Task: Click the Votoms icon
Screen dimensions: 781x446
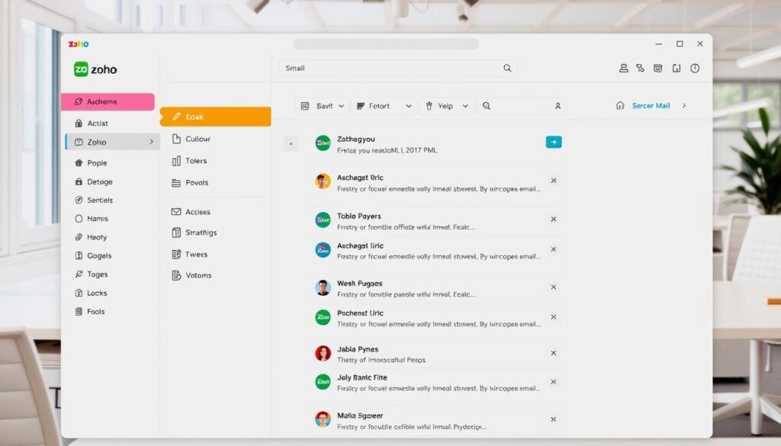Action: 176,275
